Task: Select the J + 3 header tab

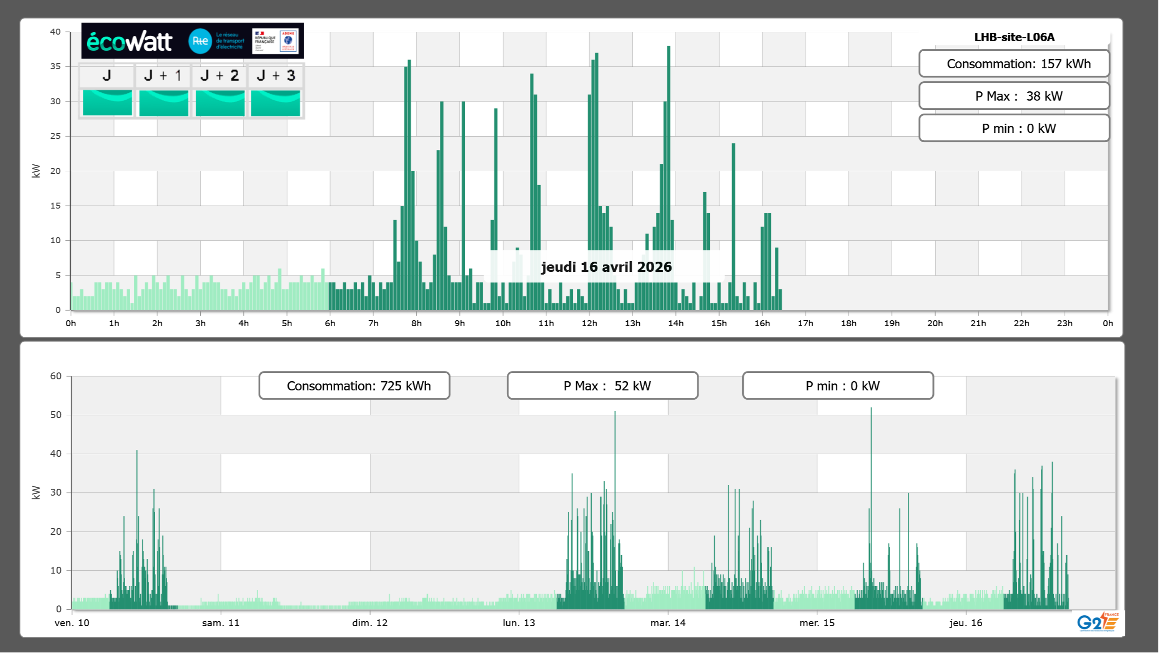Action: coord(276,76)
